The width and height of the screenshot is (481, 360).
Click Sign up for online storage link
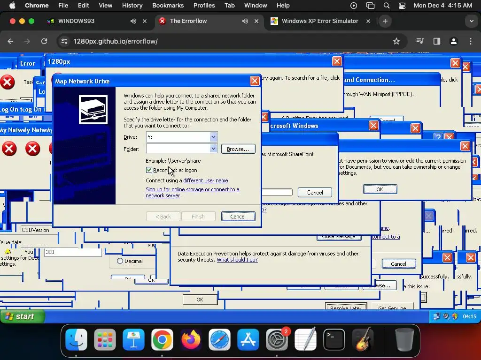(192, 193)
